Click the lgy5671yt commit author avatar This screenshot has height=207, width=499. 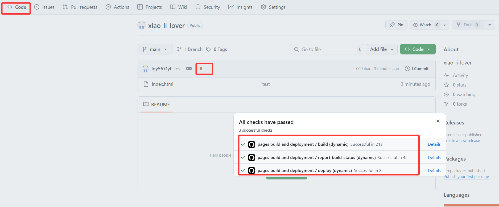point(145,69)
